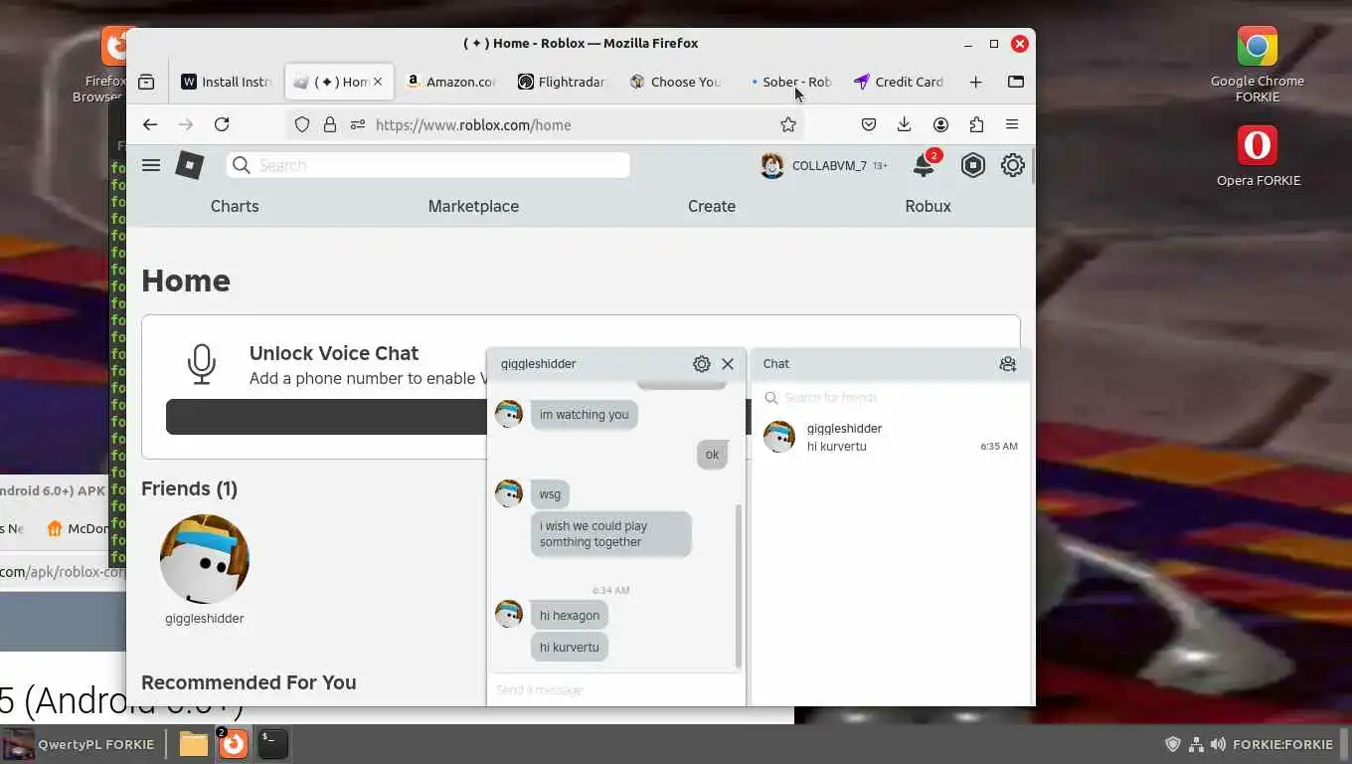Image resolution: width=1352 pixels, height=764 pixels.
Task: Click the COLLABVM_7 username link
Action: click(829, 166)
